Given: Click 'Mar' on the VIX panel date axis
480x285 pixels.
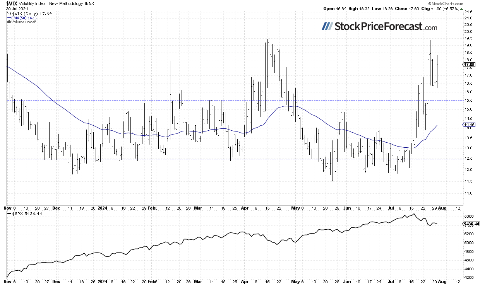Looking at the screenshot, I should (197, 207).
